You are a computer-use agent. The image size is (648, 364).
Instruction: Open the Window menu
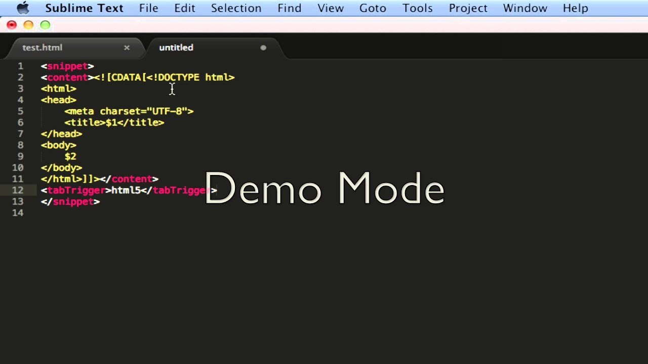point(525,8)
